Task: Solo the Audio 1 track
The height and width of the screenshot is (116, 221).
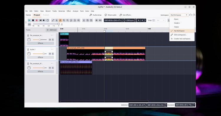Action: click(53, 54)
